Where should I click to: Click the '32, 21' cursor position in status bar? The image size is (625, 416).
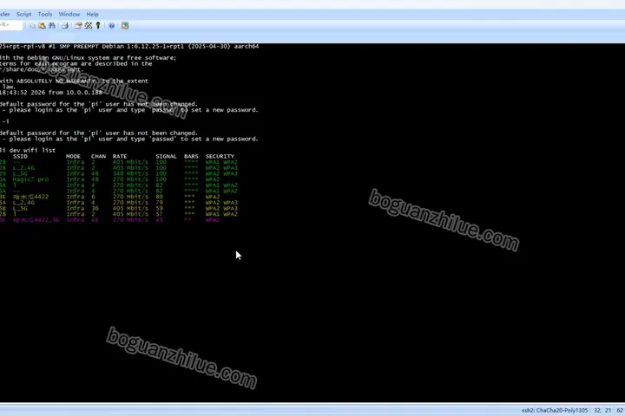click(x=602, y=411)
